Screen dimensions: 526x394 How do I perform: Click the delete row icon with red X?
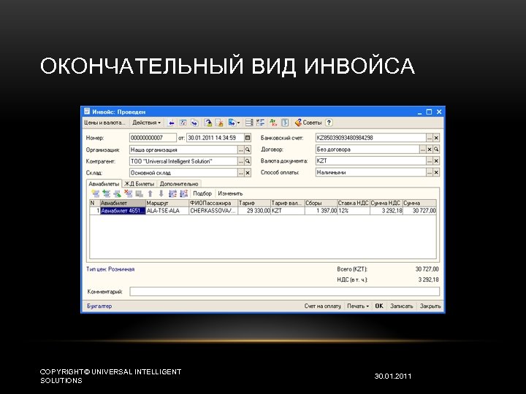(x=128, y=193)
